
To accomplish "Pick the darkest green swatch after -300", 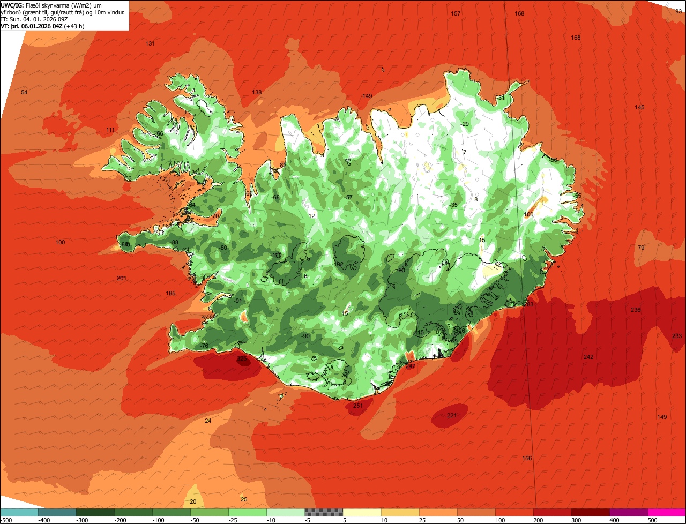I will pos(95,512).
